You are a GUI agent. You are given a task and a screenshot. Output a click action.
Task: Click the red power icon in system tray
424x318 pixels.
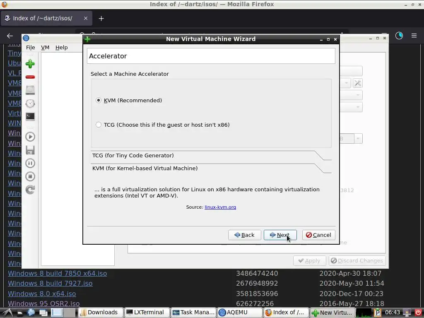point(418,312)
